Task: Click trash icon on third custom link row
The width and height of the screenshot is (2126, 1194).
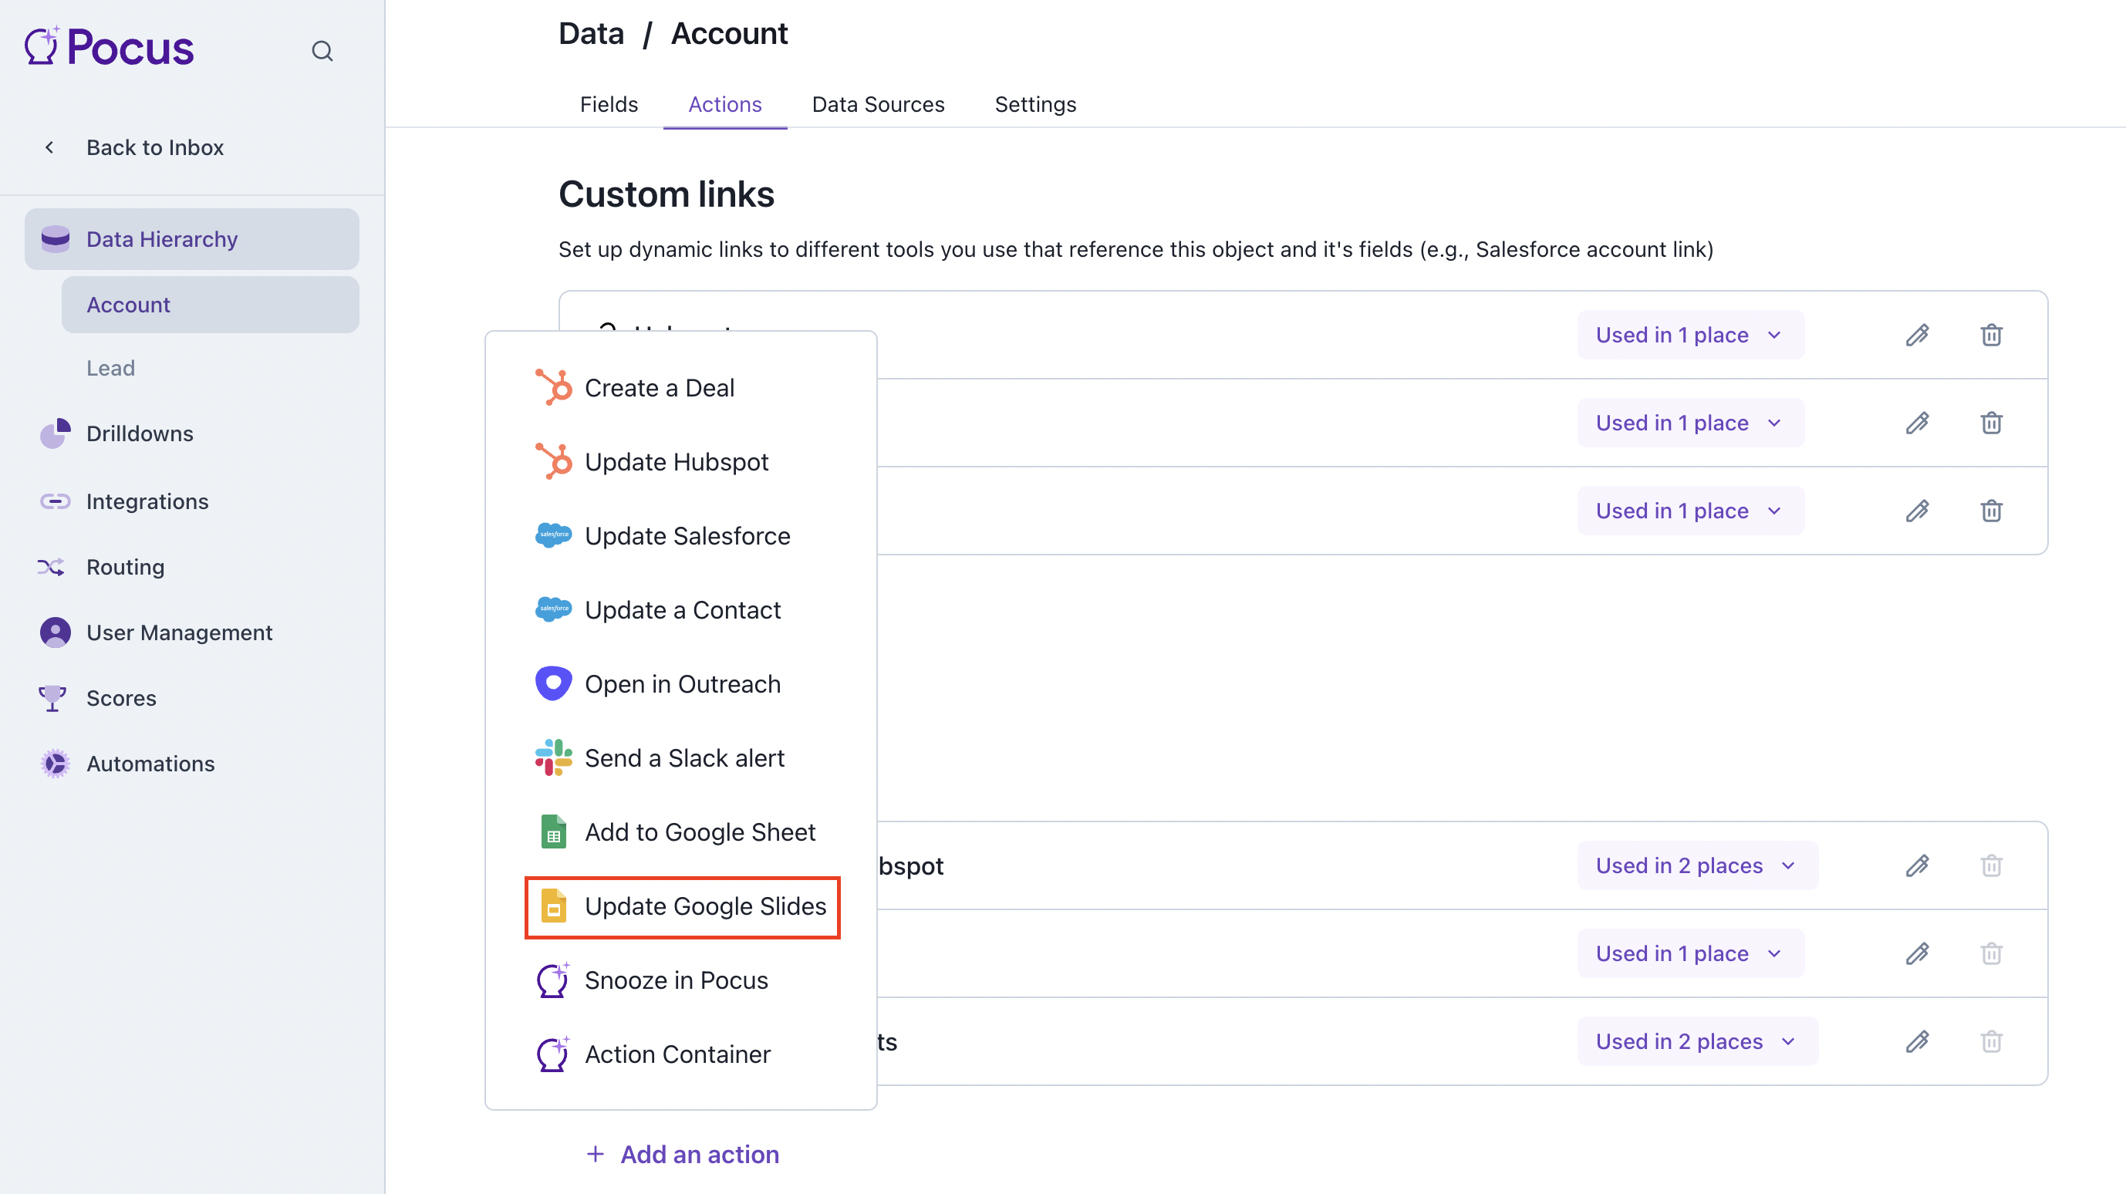Action: [1991, 511]
